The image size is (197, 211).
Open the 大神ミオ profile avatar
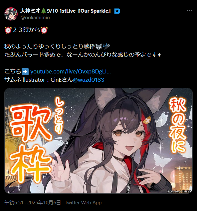coord(11,14)
